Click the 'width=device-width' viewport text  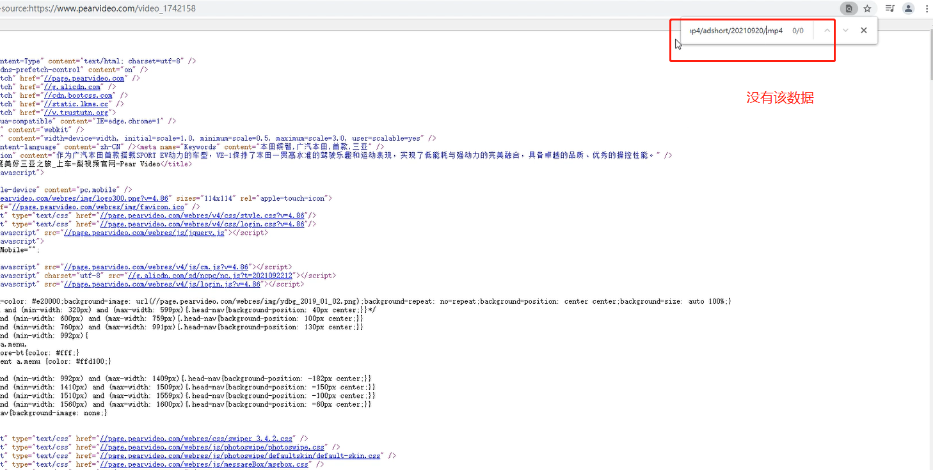tap(218, 138)
